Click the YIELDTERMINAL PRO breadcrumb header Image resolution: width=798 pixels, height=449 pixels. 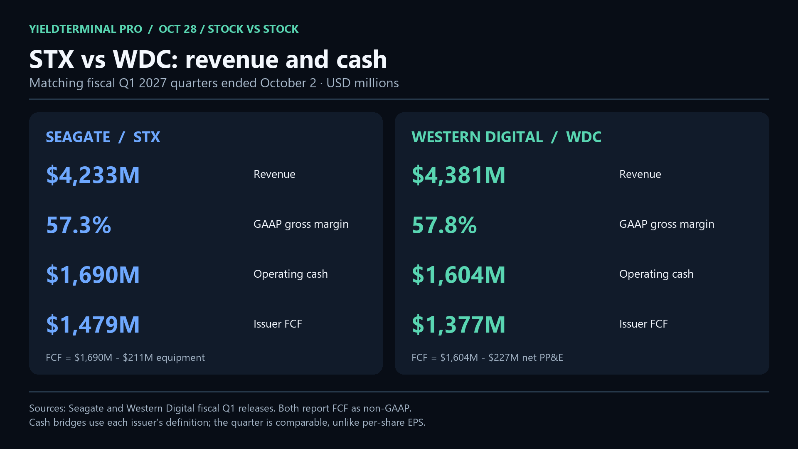point(164,29)
